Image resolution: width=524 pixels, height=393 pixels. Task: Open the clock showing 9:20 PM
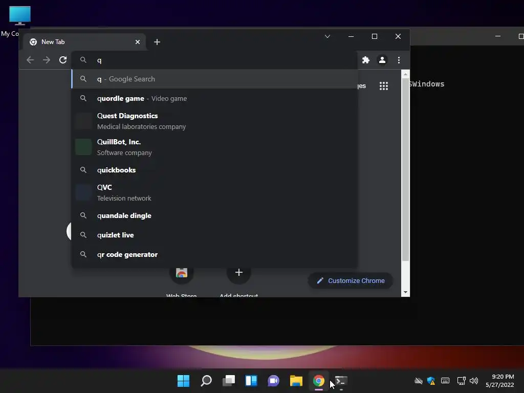[x=500, y=381]
